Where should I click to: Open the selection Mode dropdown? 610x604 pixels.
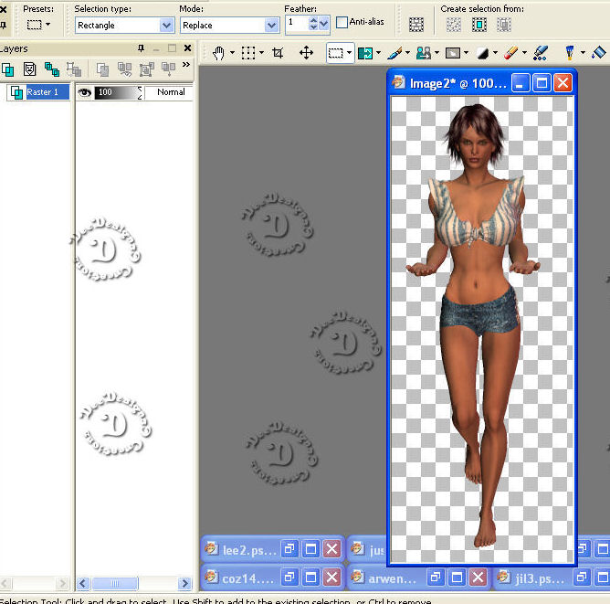pyautogui.click(x=271, y=26)
